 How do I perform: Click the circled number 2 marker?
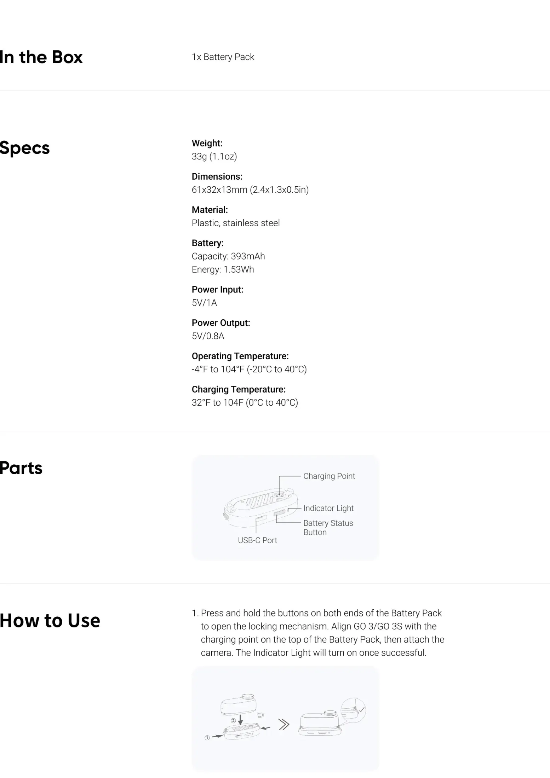233,720
